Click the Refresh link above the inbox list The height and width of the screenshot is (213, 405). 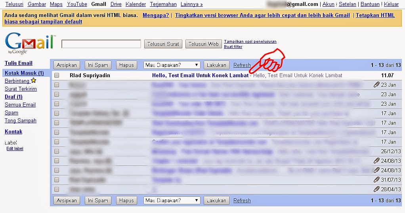[242, 65]
